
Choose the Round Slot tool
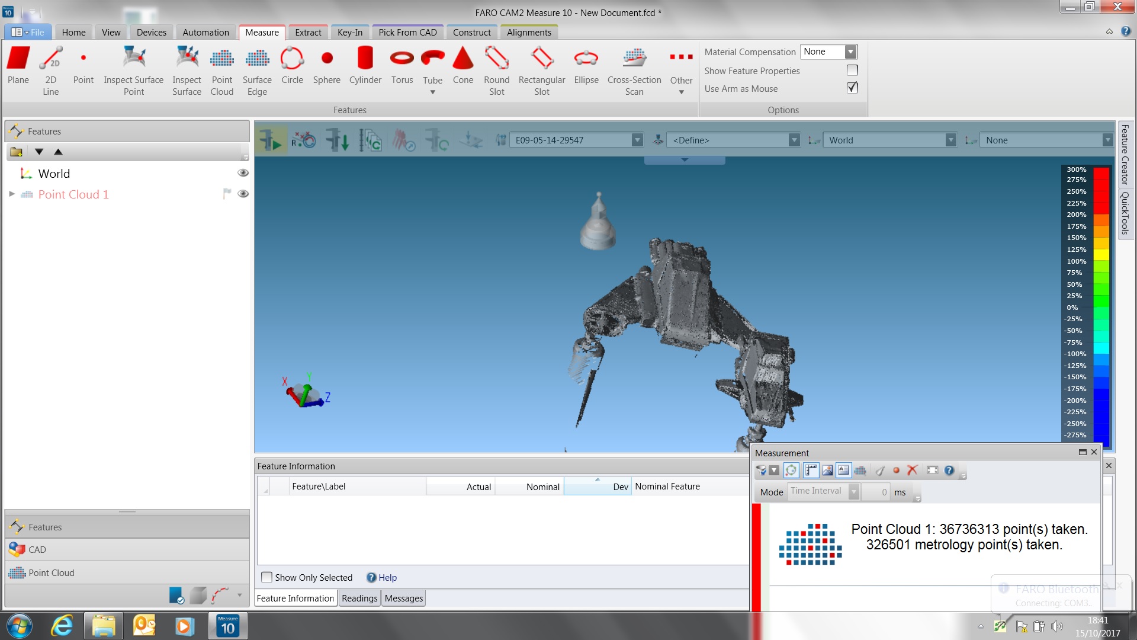497,71
